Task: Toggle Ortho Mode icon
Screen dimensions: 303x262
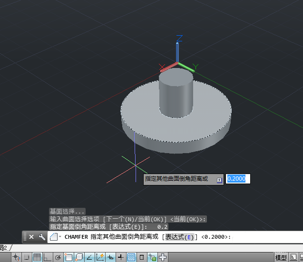Action: pos(47,257)
